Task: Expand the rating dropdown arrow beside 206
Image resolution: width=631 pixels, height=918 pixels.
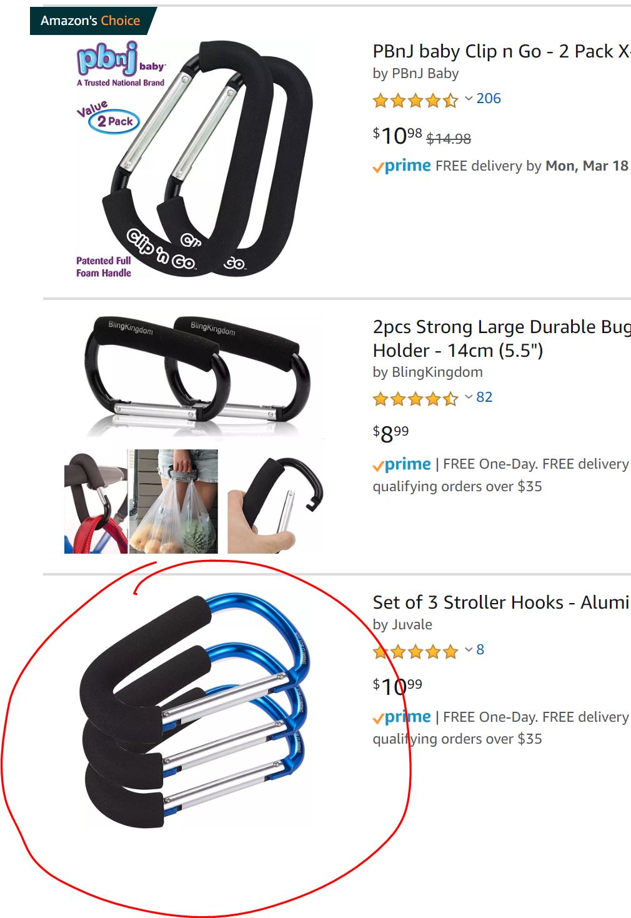Action: [469, 99]
